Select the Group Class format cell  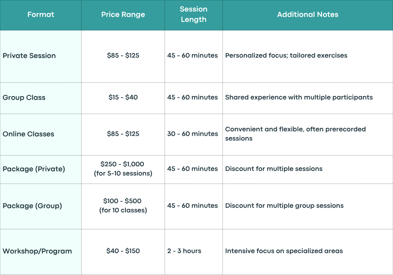(41, 98)
